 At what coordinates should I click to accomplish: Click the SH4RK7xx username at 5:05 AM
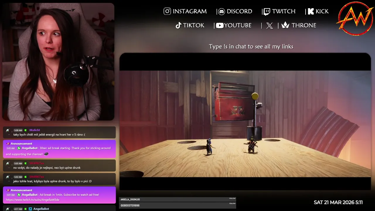pyautogui.click(x=37, y=163)
